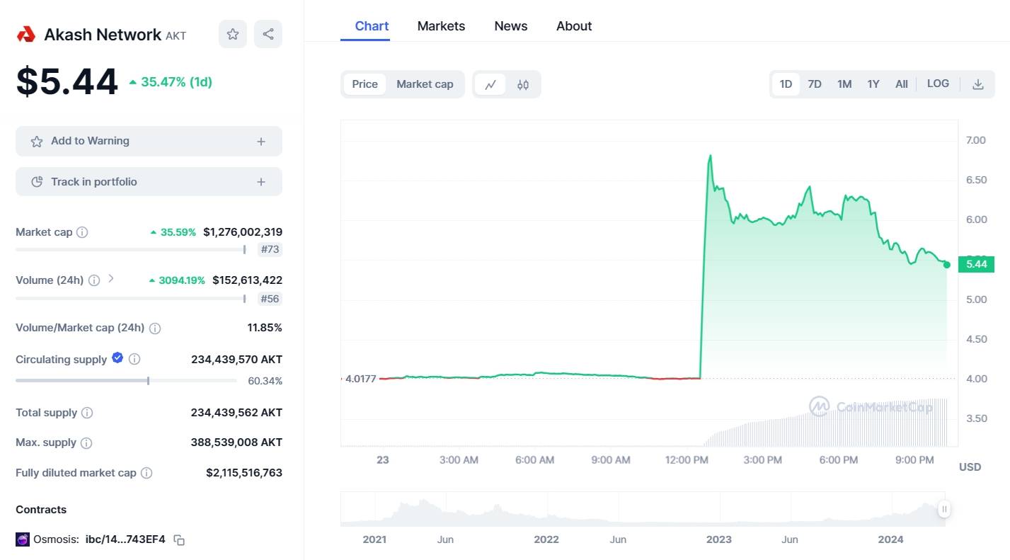The height and width of the screenshot is (560, 1010).
Task: Switch to candlestick chart view
Action: click(x=523, y=84)
